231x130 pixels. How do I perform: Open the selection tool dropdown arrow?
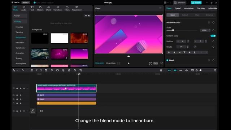coord(17,70)
